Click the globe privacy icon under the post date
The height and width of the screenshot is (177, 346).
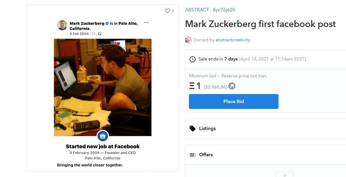pyautogui.click(x=100, y=34)
